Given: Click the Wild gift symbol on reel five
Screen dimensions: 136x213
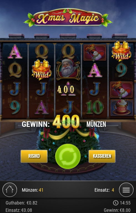Looking at the screenshot, I should coord(122,51).
